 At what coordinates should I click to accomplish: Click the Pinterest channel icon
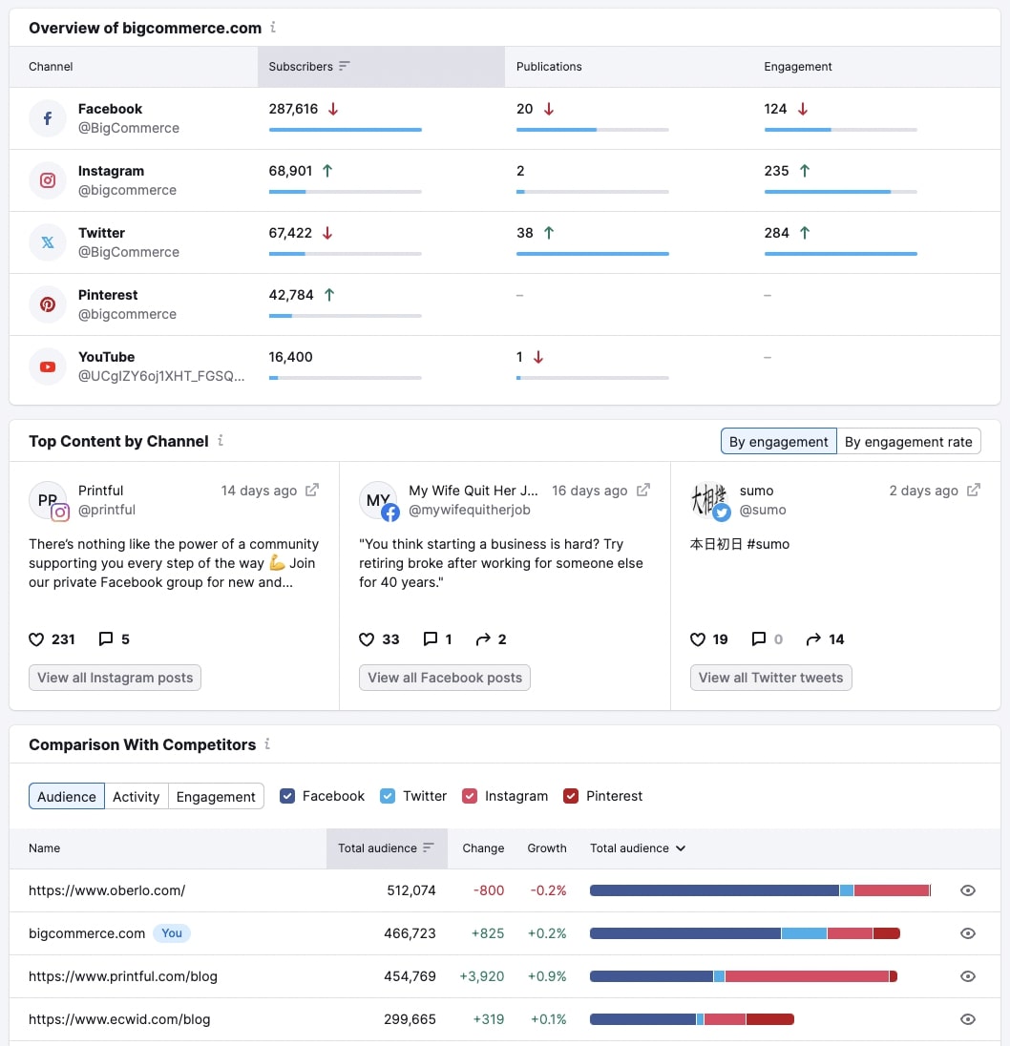point(48,303)
